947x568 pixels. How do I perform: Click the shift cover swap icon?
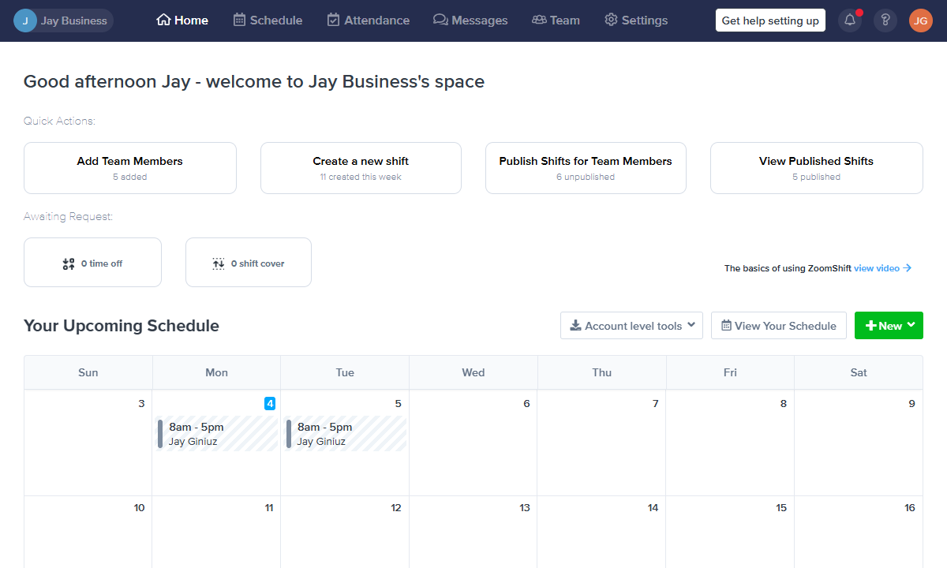pos(219,263)
